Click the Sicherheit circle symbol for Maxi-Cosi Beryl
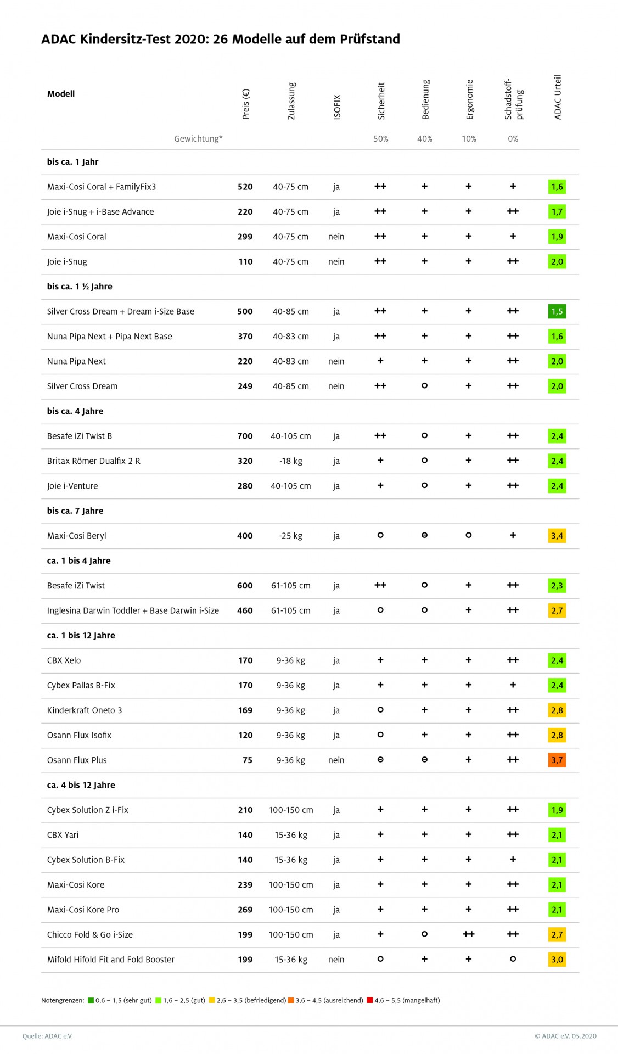This screenshot has width=618, height=1054. click(x=380, y=535)
